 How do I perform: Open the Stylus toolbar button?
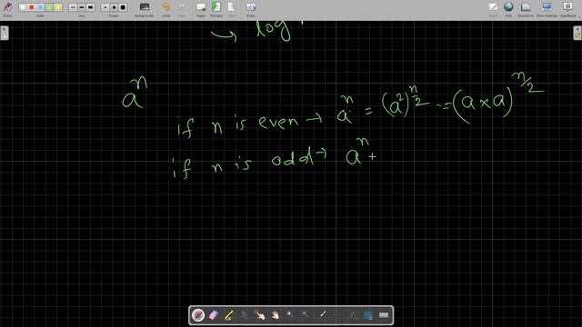pyautogui.click(x=7, y=8)
